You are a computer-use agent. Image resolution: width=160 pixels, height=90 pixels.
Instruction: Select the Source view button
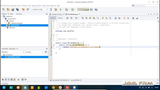pos(53,18)
